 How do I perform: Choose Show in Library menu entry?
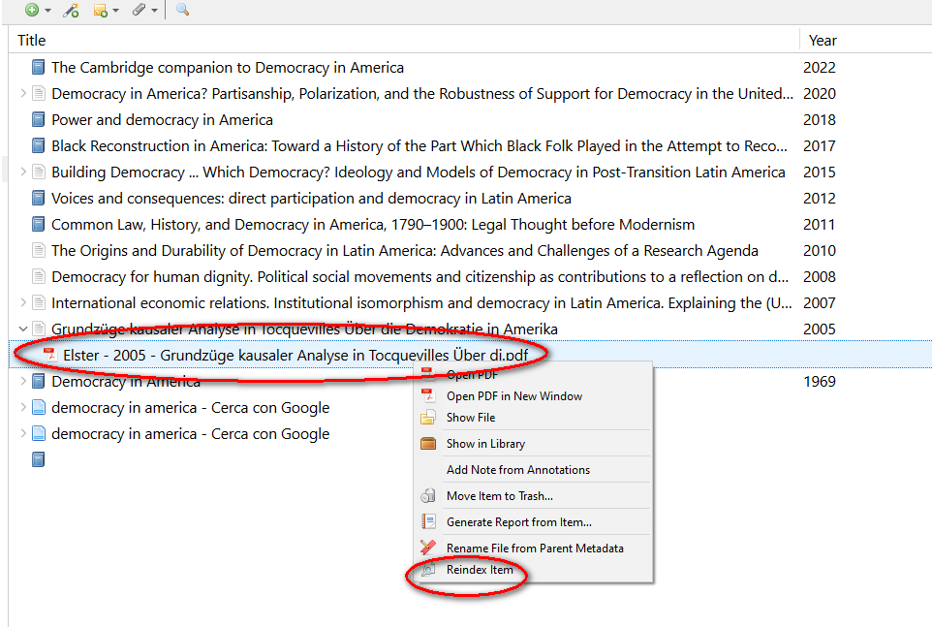point(485,444)
